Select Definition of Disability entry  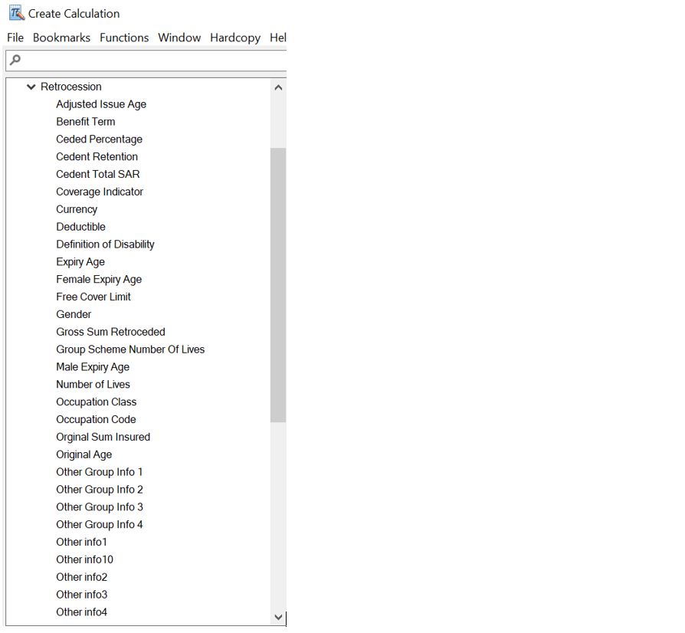pyautogui.click(x=105, y=244)
